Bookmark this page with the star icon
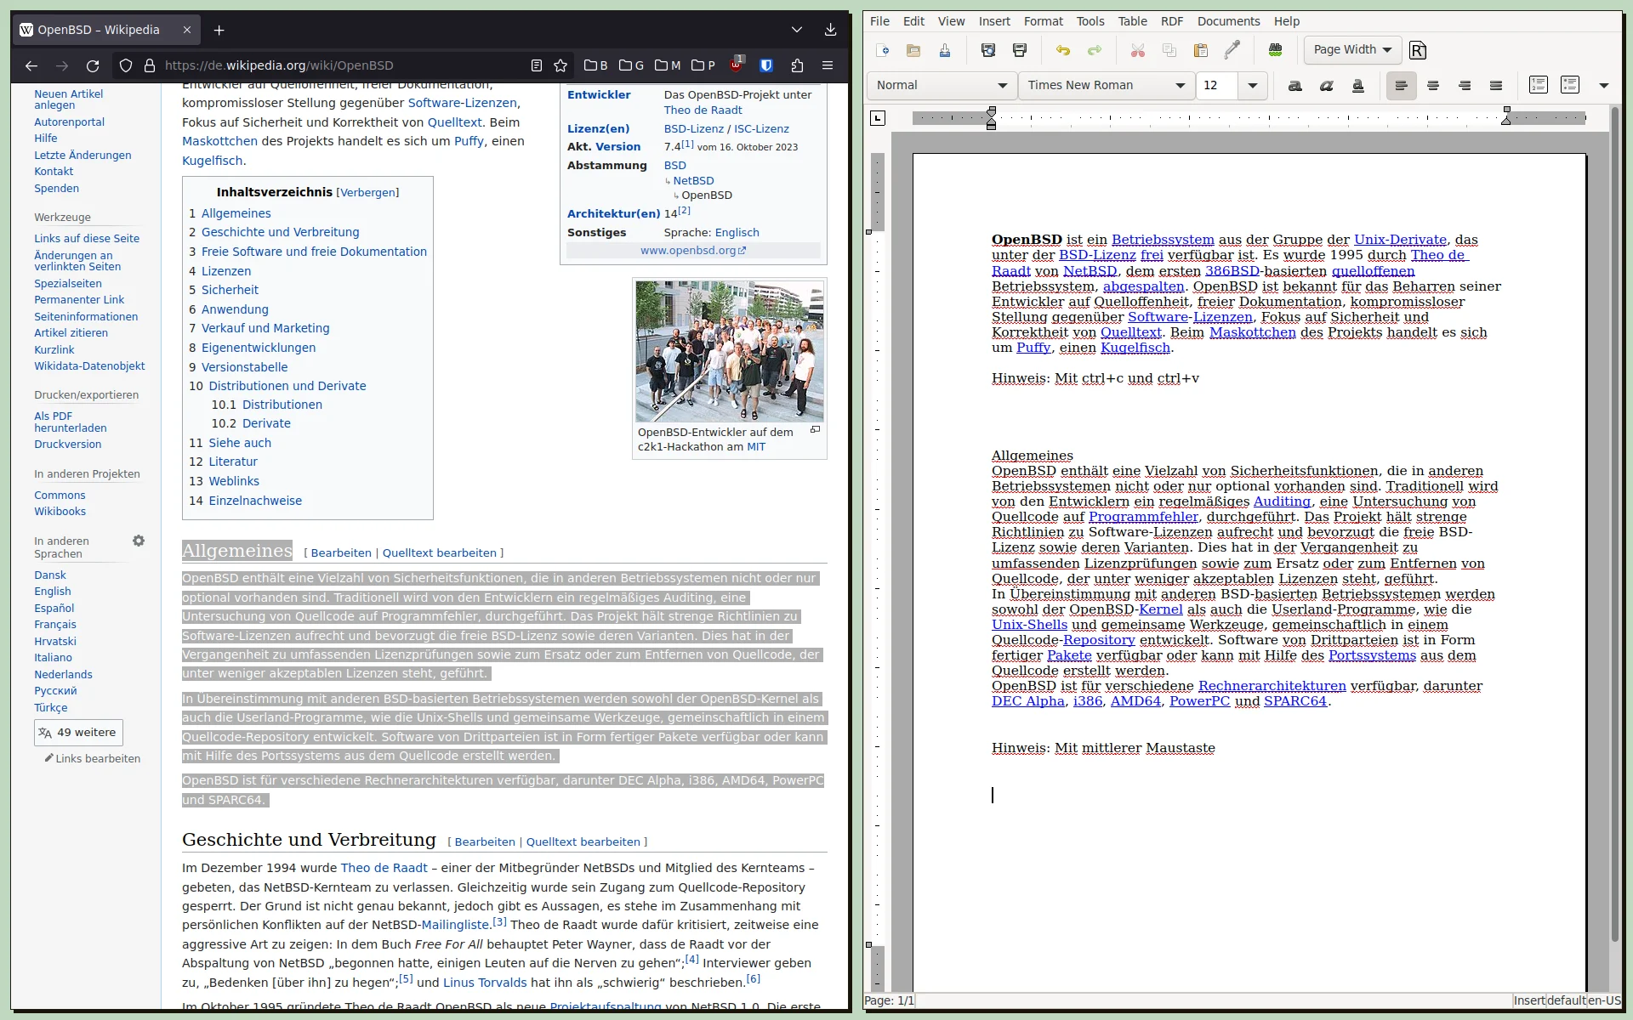 [x=560, y=65]
